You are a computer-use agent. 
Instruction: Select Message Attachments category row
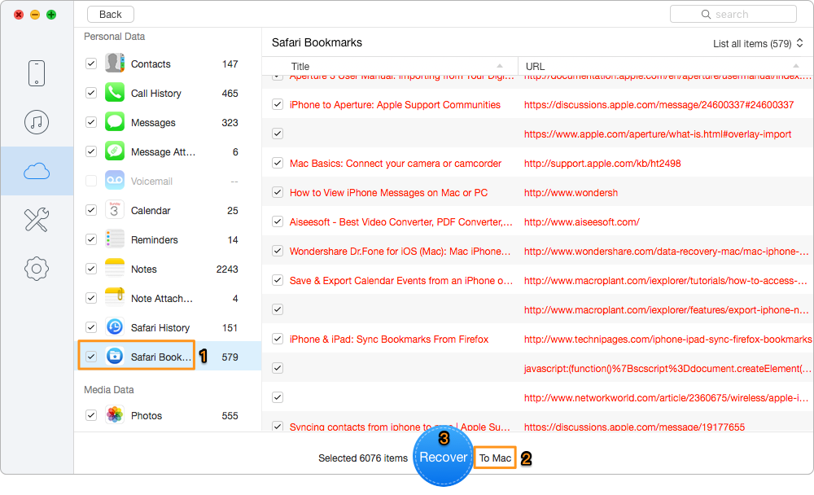pos(167,151)
